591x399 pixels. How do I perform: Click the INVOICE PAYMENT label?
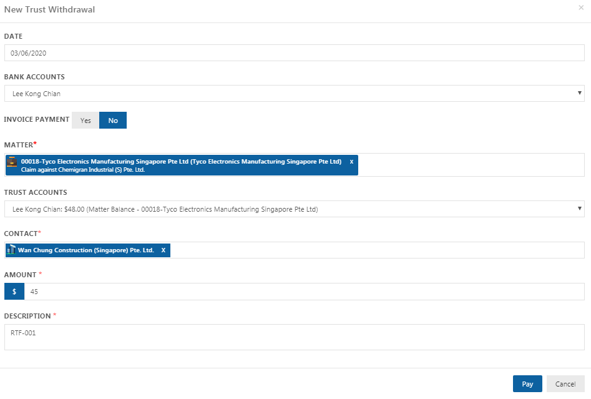37,119
